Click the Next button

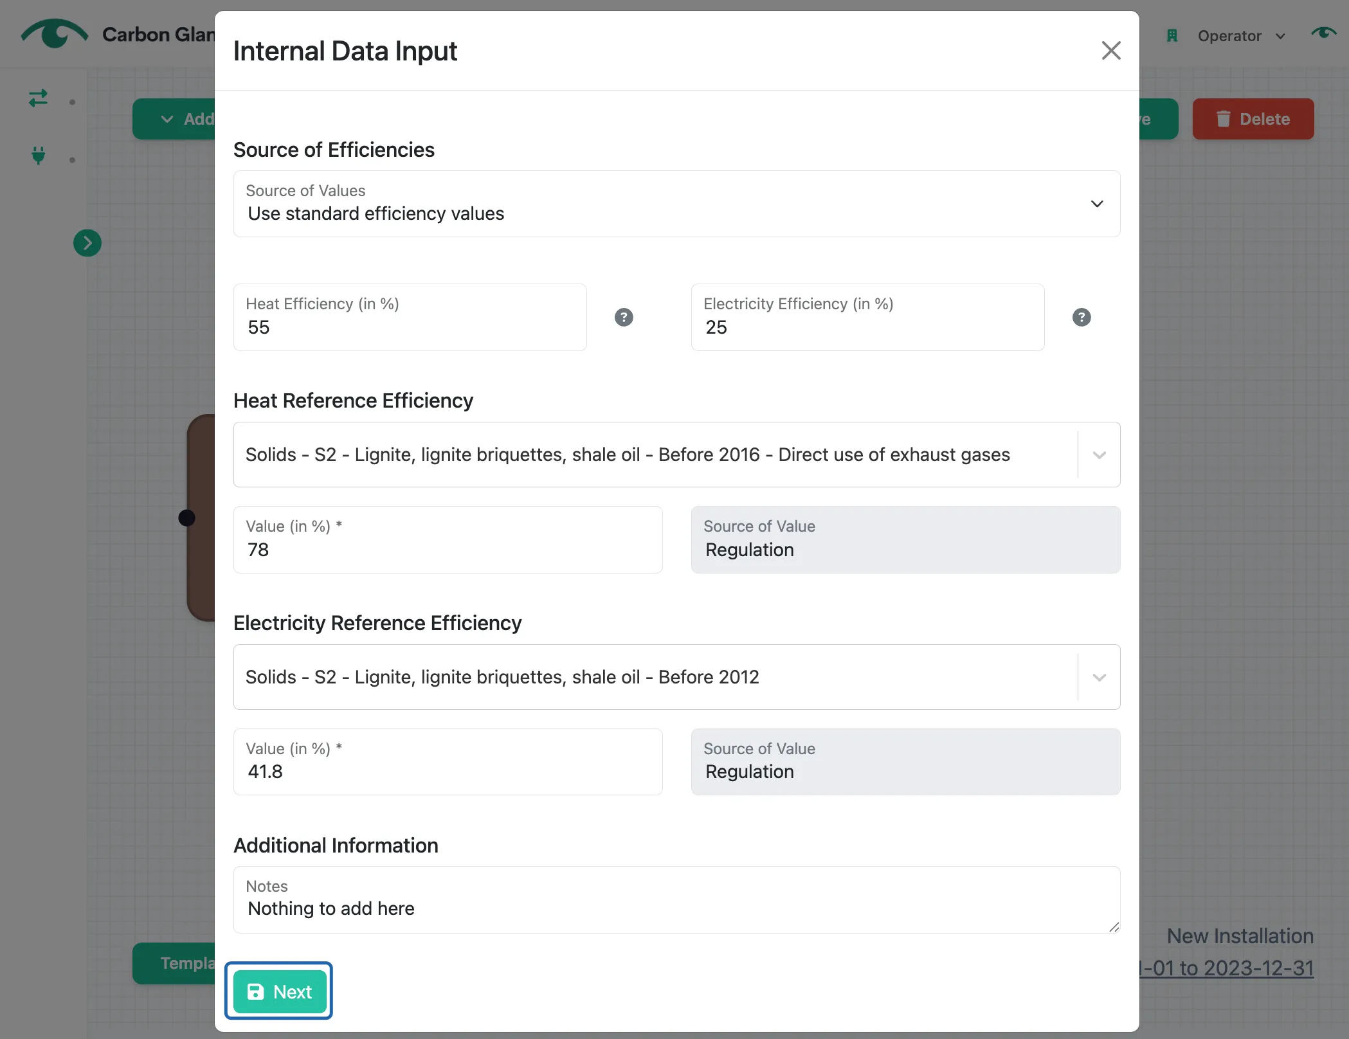point(279,991)
